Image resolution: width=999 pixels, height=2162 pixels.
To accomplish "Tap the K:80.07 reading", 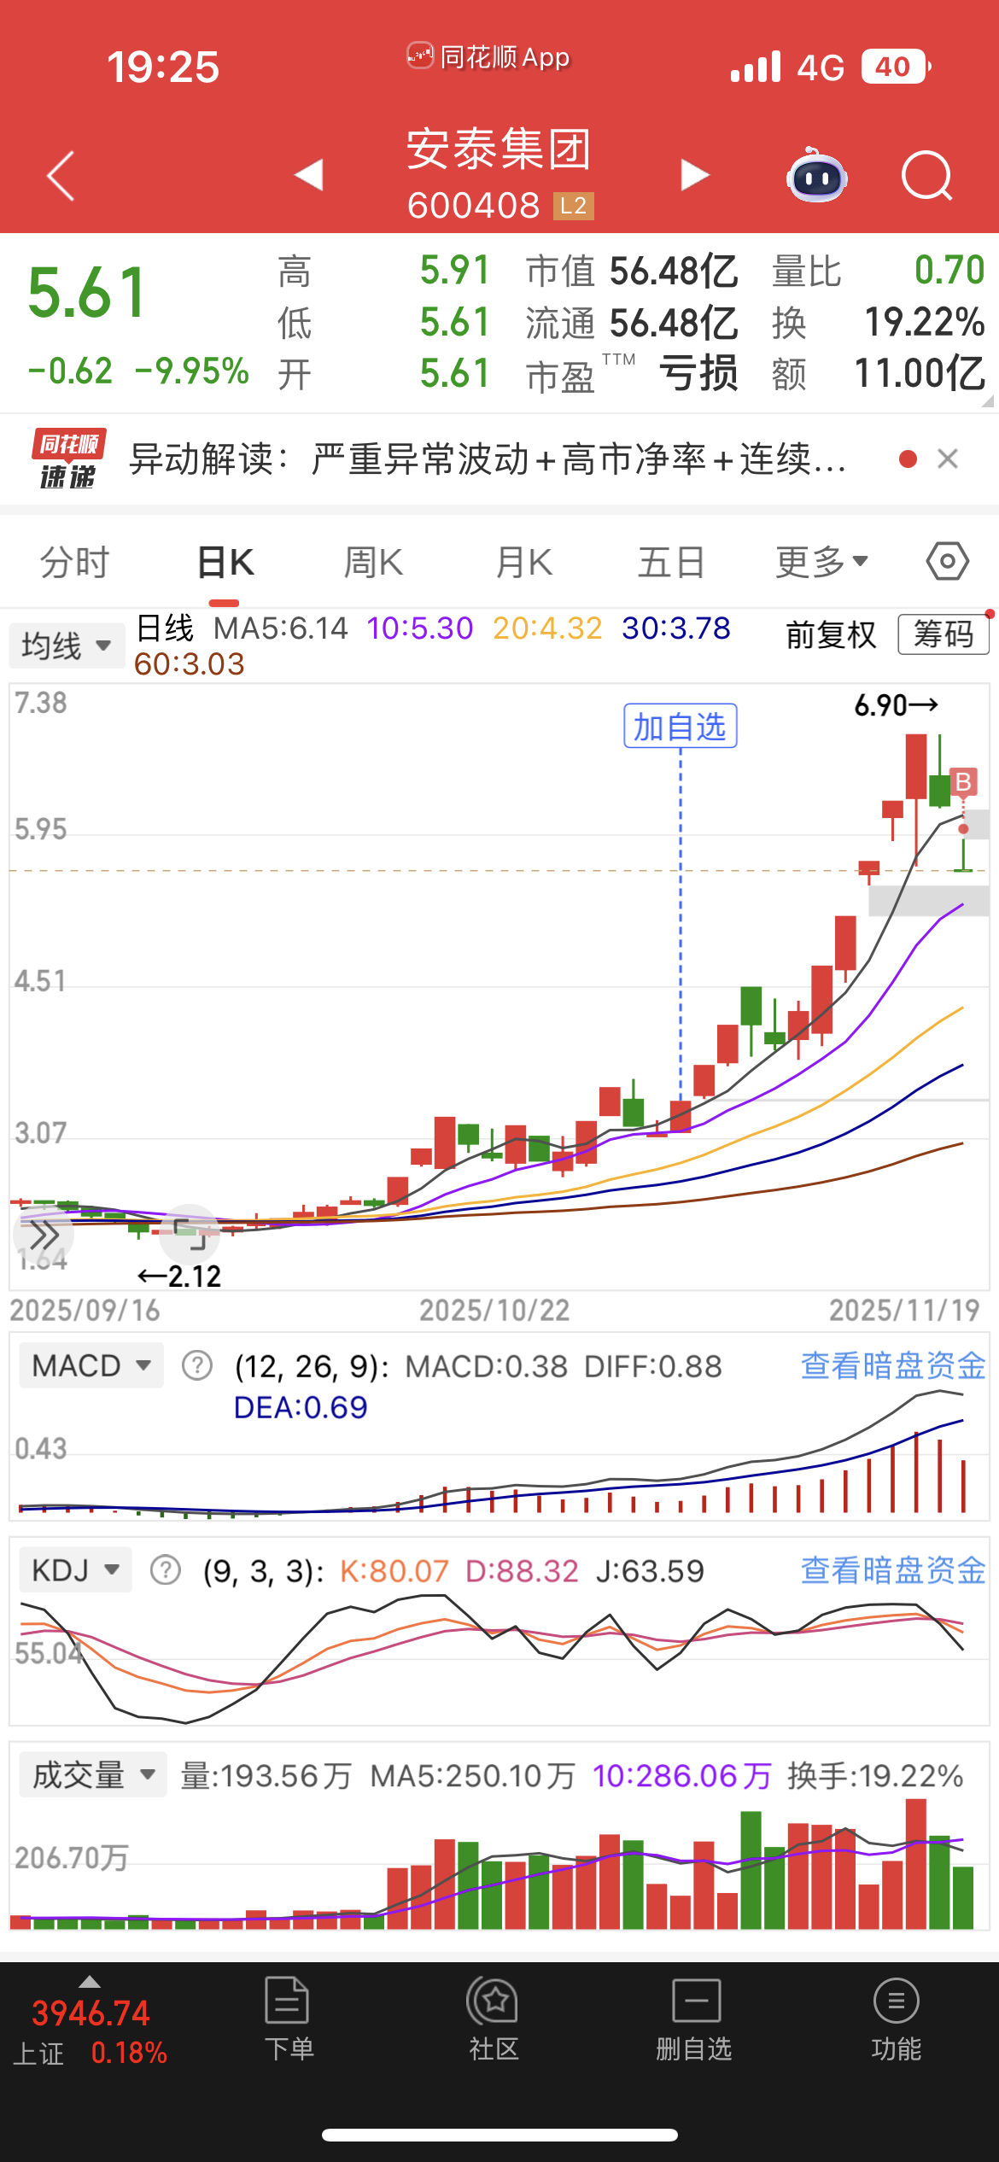I will click(x=394, y=1570).
